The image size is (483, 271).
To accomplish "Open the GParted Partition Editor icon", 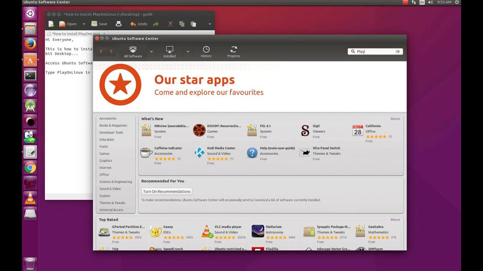I will pos(104,231).
